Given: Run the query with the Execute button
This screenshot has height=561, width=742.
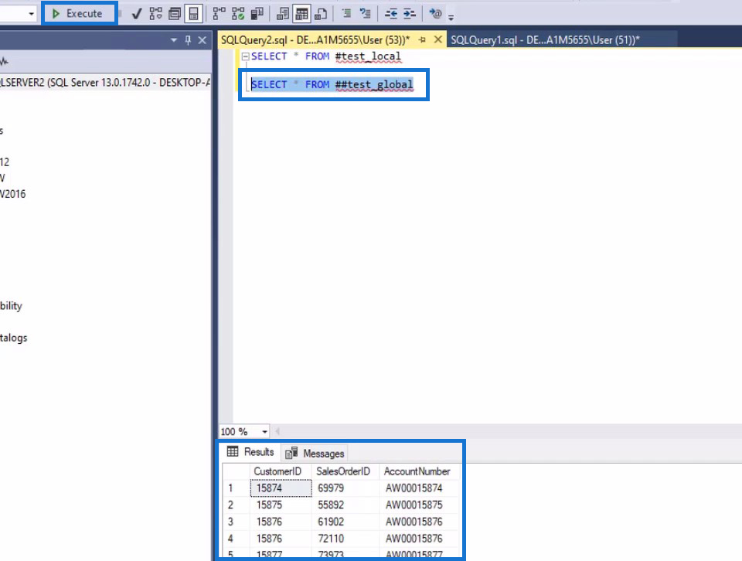Looking at the screenshot, I should pyautogui.click(x=79, y=14).
